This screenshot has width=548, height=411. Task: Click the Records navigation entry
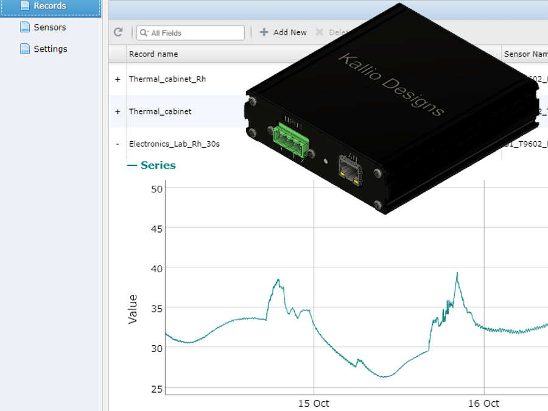coord(51,5)
